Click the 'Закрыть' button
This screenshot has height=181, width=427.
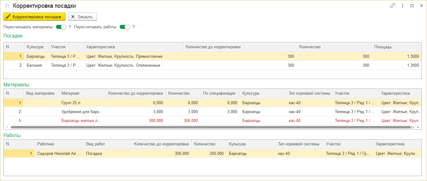pyautogui.click(x=82, y=17)
